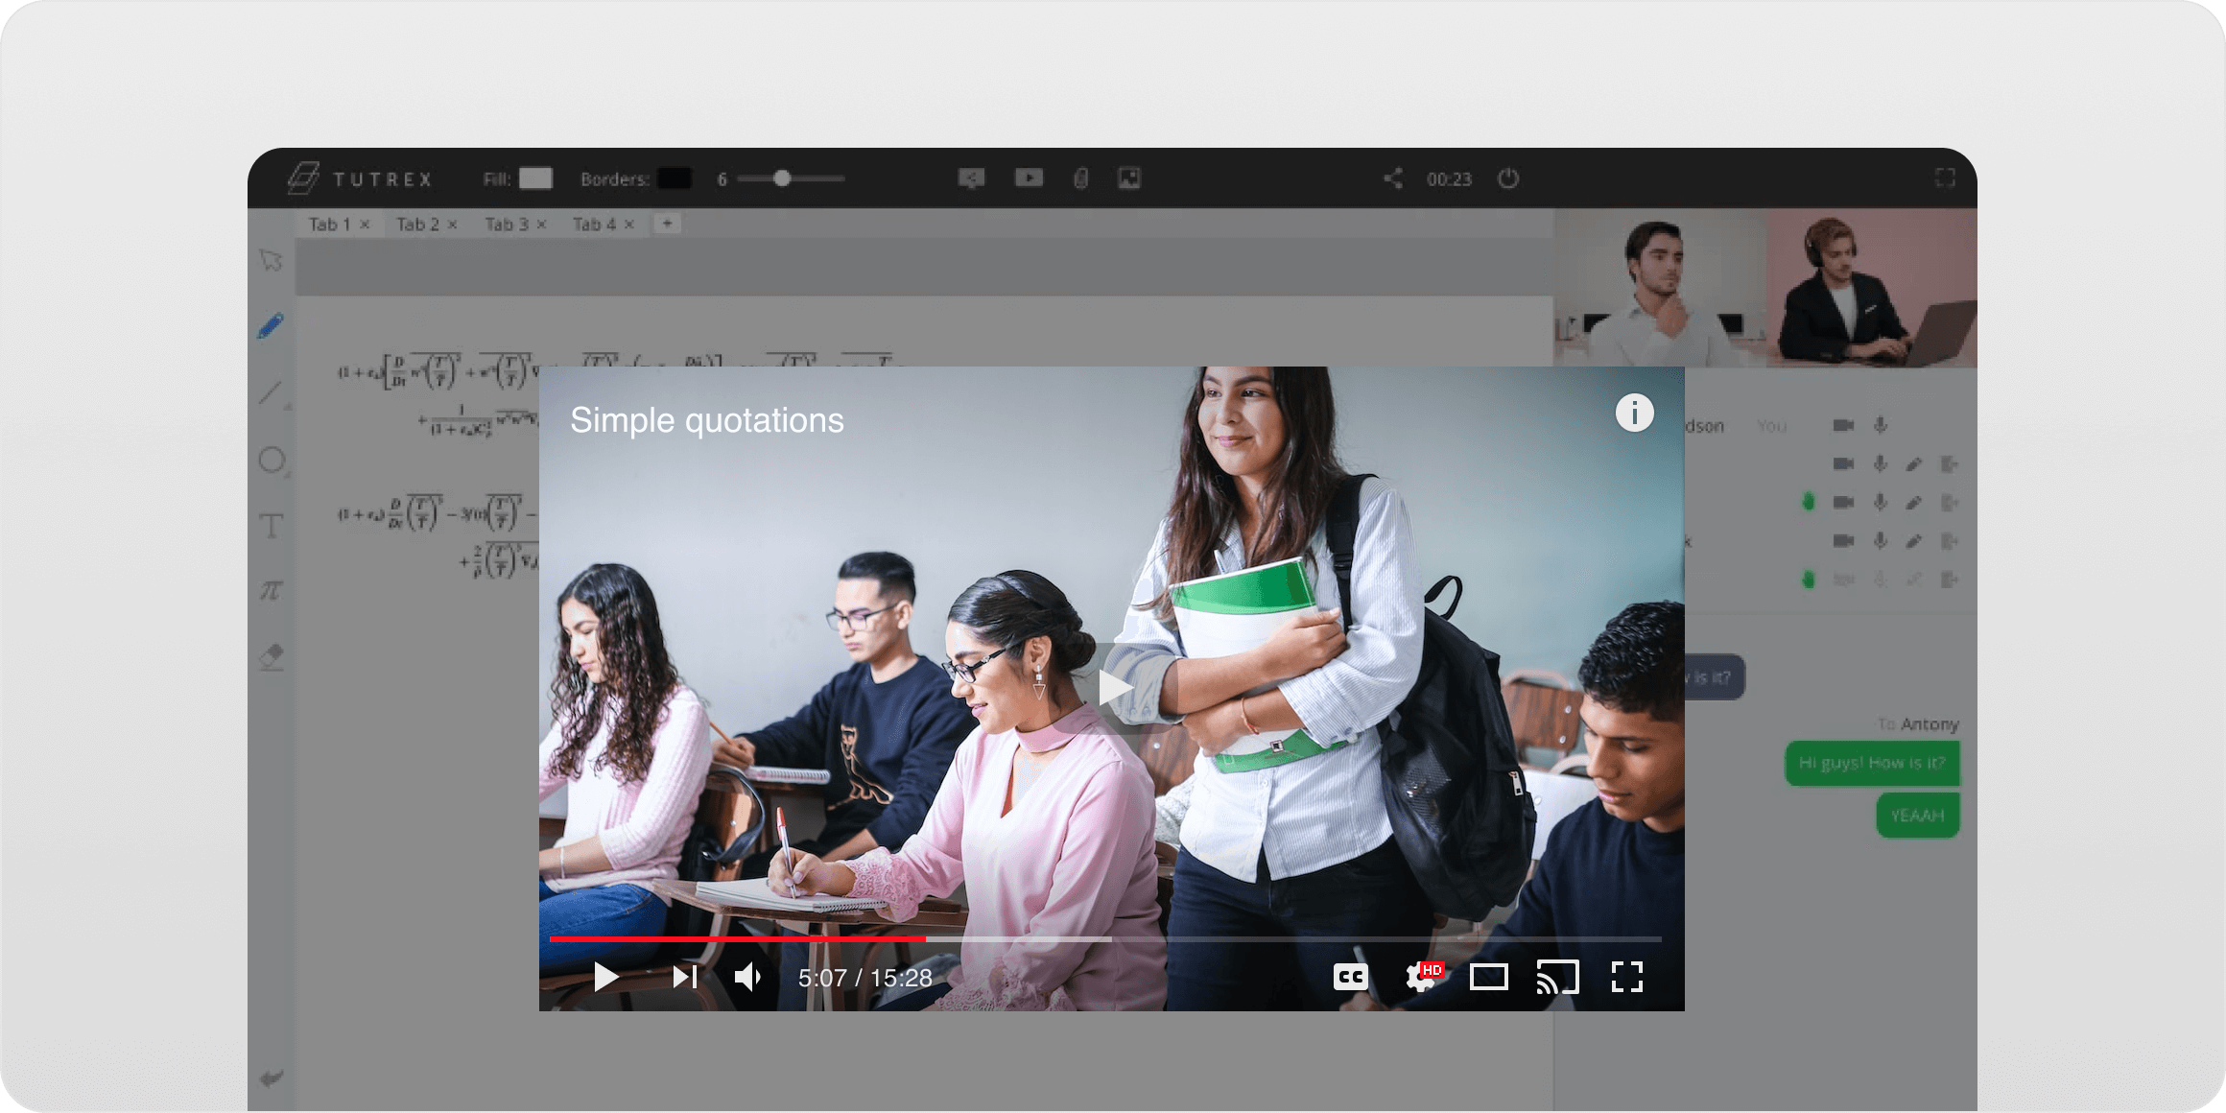Select the Pen drawing tool
This screenshot has height=1113, width=2226.
(x=272, y=324)
